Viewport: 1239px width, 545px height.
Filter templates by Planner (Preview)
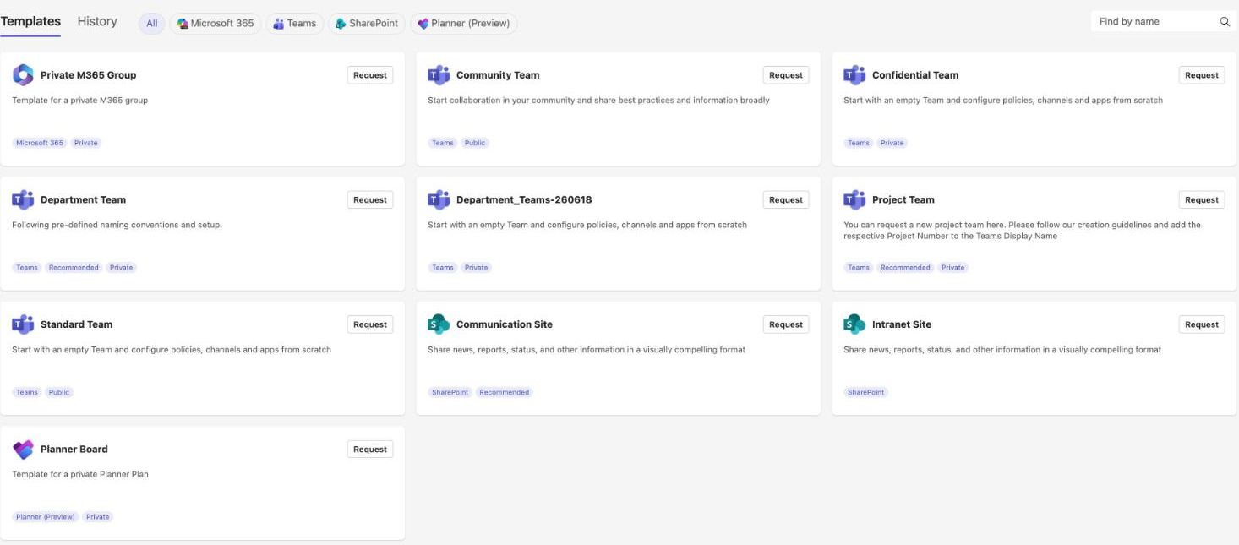464,24
